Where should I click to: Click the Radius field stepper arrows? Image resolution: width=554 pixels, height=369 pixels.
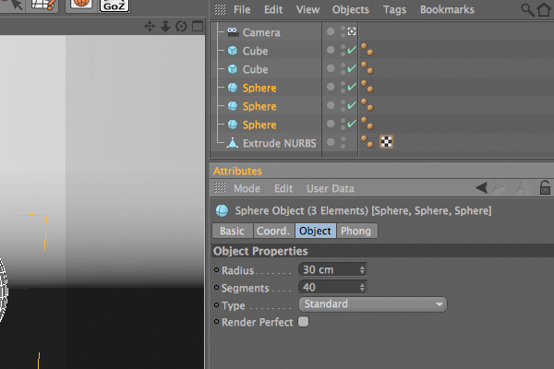pyautogui.click(x=362, y=269)
